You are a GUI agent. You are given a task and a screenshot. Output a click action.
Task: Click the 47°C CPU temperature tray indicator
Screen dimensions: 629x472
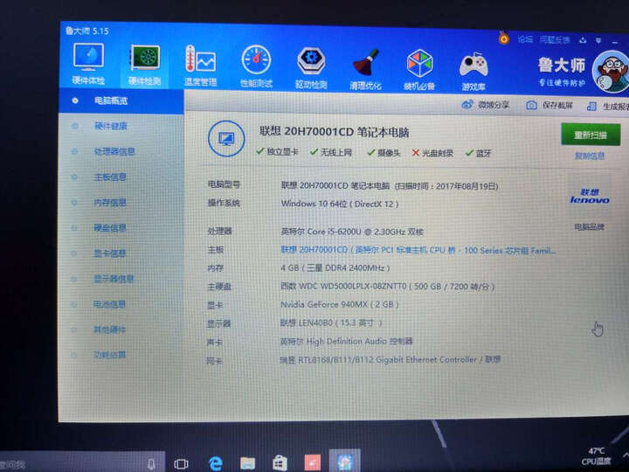(596, 456)
